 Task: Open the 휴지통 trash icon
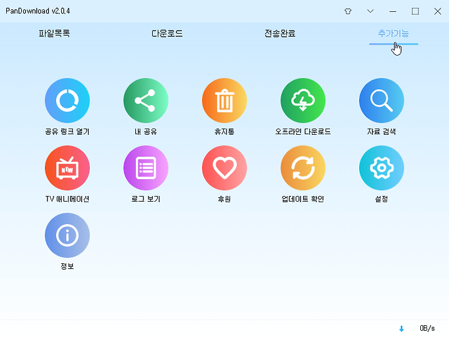(224, 100)
